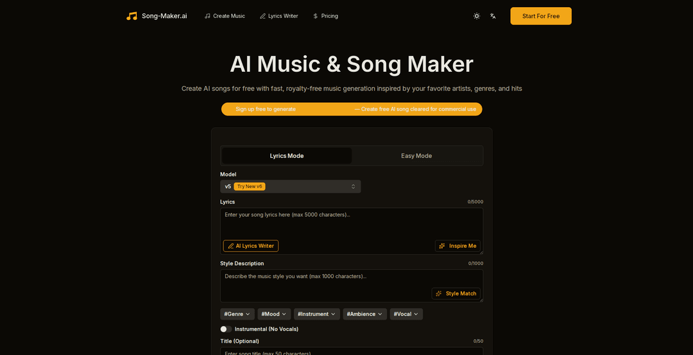Open the Model v5 dropdown
Screen dimensions: 693x355
coord(291,187)
